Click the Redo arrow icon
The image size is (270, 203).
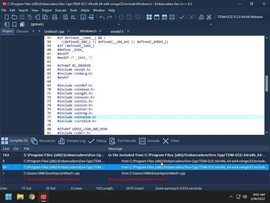pos(109,17)
